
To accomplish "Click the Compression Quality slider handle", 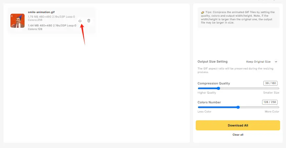I will [218, 88].
